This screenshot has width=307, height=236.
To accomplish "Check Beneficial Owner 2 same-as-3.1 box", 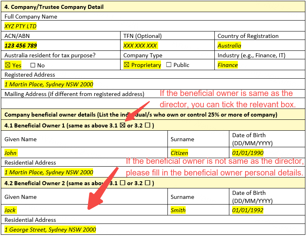I will pyautogui.click(x=123, y=183).
